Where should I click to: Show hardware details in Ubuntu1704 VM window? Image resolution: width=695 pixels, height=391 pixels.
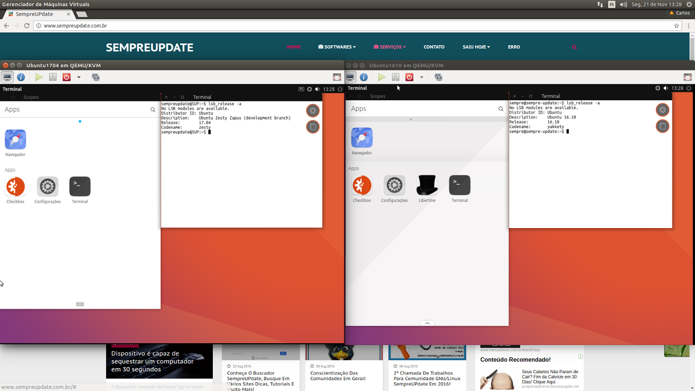(21, 77)
